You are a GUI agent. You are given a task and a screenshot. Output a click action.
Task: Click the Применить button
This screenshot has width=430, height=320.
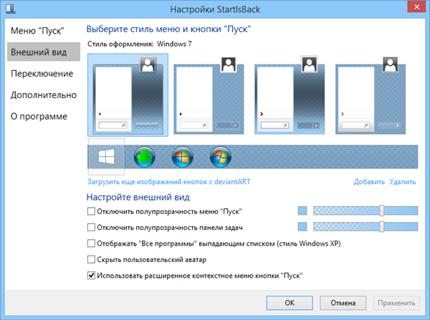tap(396, 303)
